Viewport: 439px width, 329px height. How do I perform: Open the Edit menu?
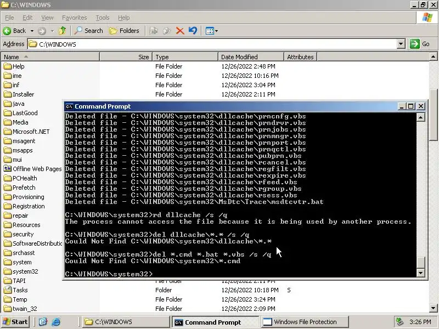27,18
